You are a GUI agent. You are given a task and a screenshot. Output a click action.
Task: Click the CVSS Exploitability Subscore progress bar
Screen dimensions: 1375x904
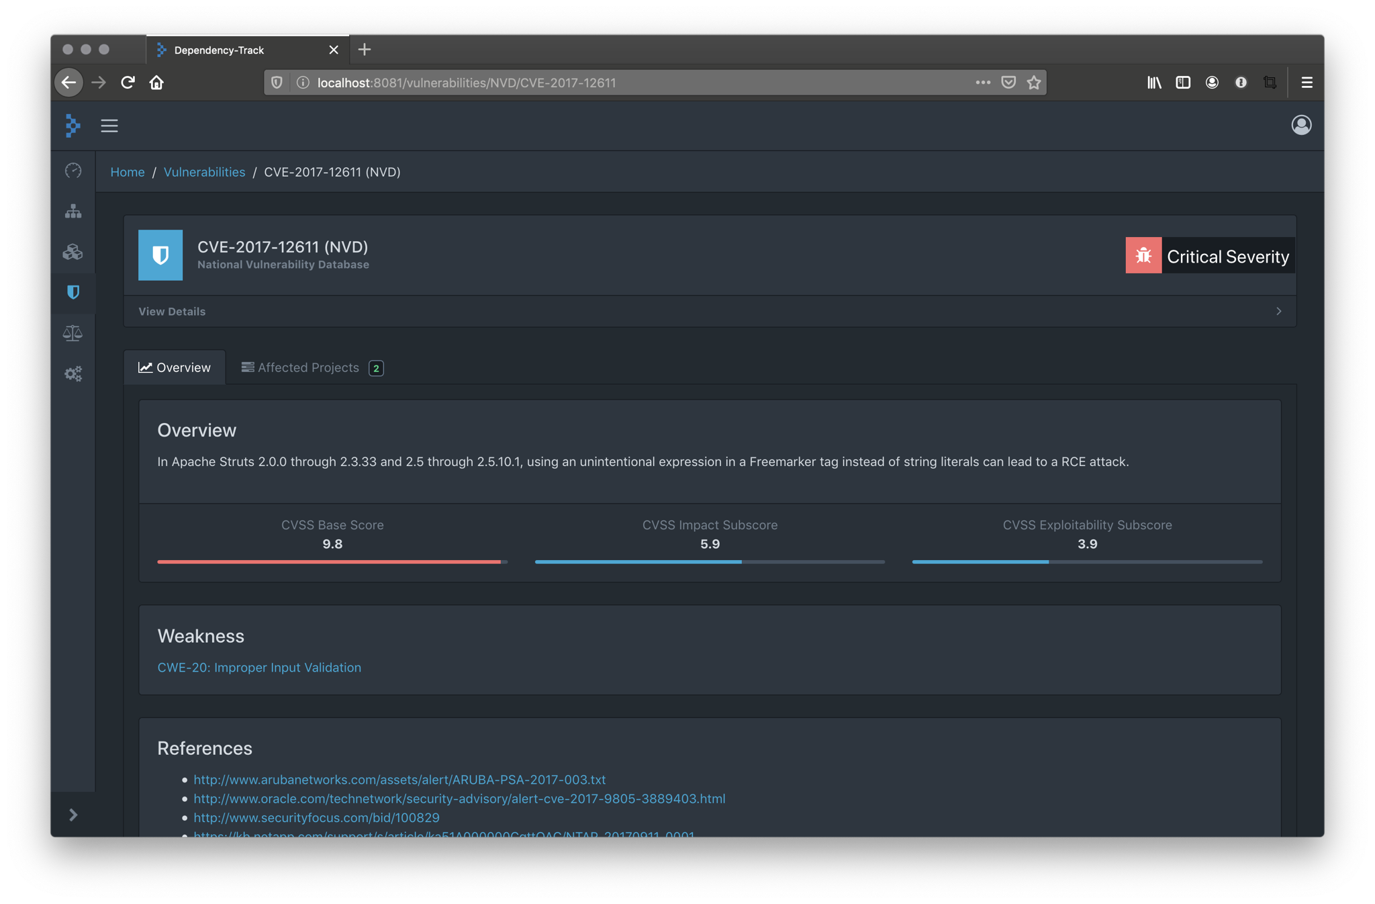pos(1087,561)
